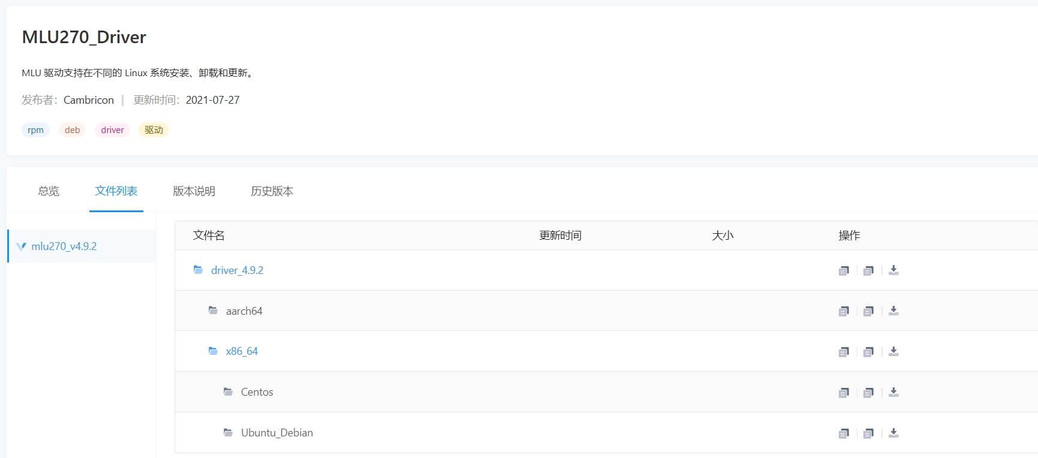Click the version icon beside mlu270_v4.9.2
This screenshot has width=1038, height=458.
(21, 246)
